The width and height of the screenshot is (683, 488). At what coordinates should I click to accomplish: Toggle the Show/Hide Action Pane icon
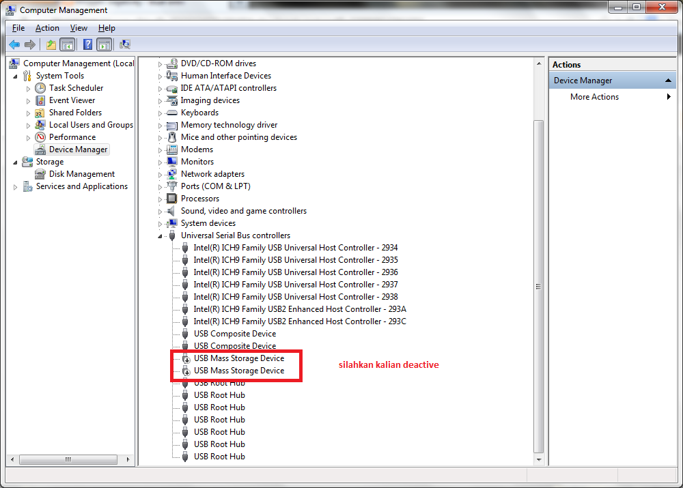(x=104, y=44)
